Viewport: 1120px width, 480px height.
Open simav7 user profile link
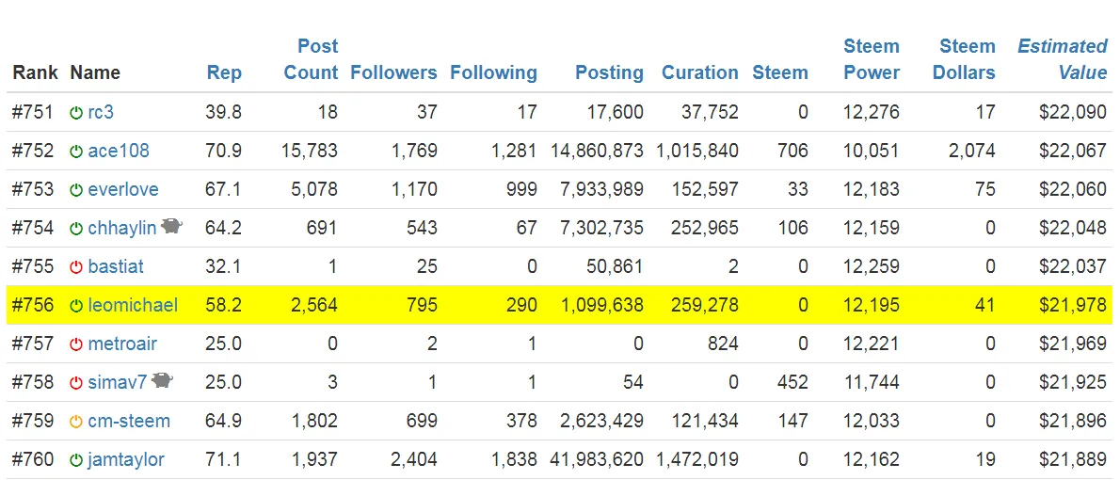pyautogui.click(x=117, y=383)
